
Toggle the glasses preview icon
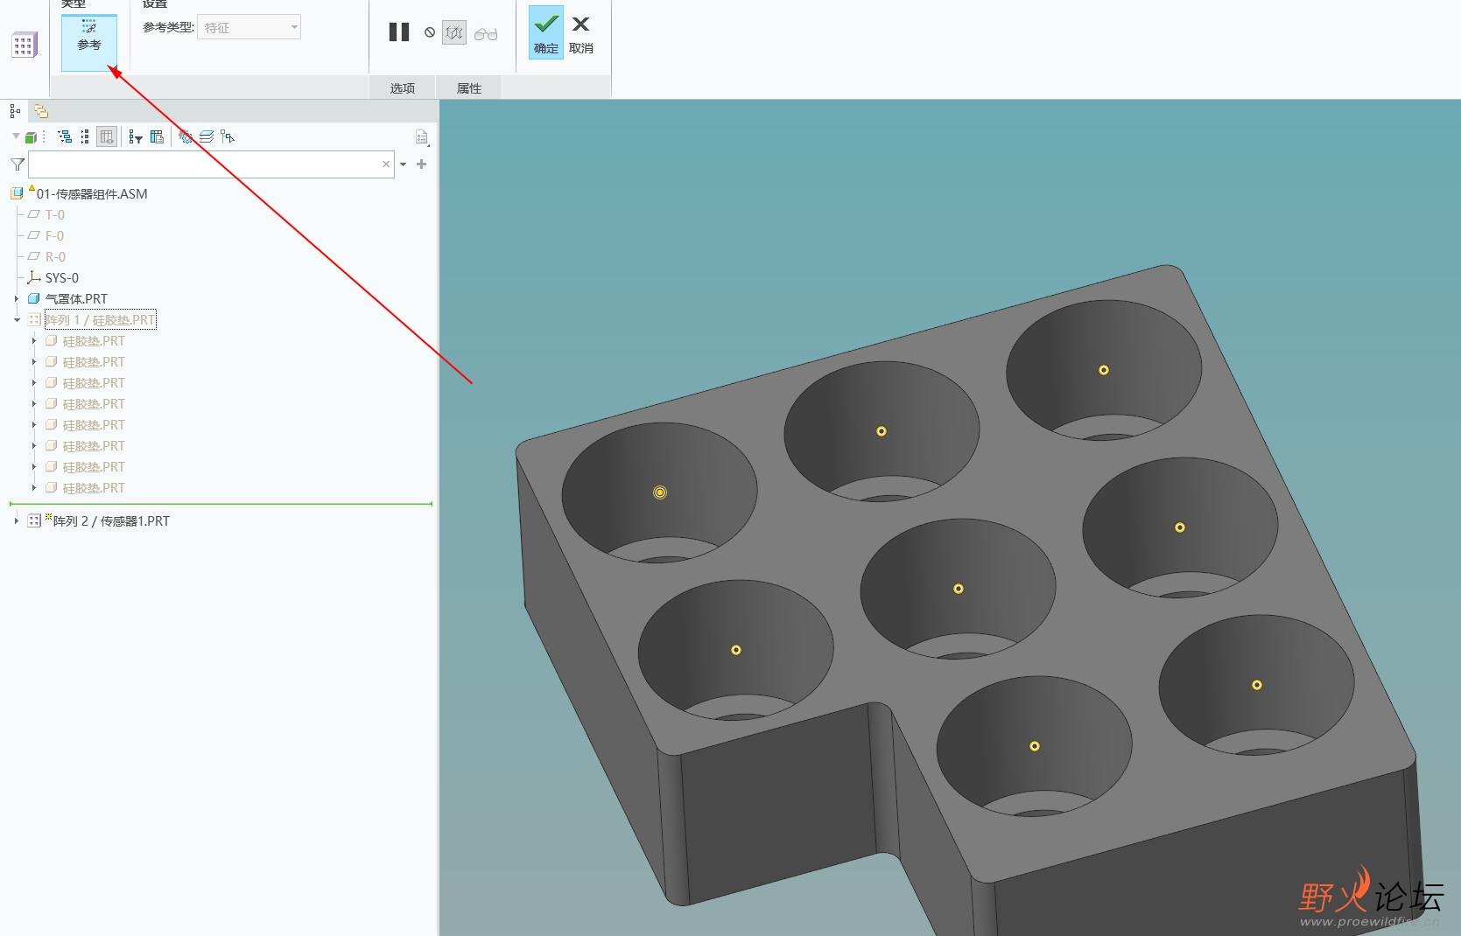pyautogui.click(x=486, y=33)
